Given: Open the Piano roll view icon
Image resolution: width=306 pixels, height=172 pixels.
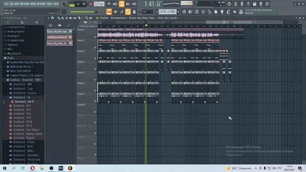Looking at the screenshot, I should 190,12.
